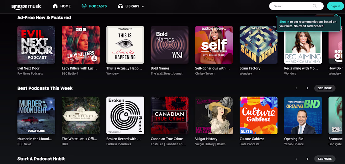Click 'Start A Podcast Habit' heading
Screen dimensions: 345x164
[x=41, y=159]
